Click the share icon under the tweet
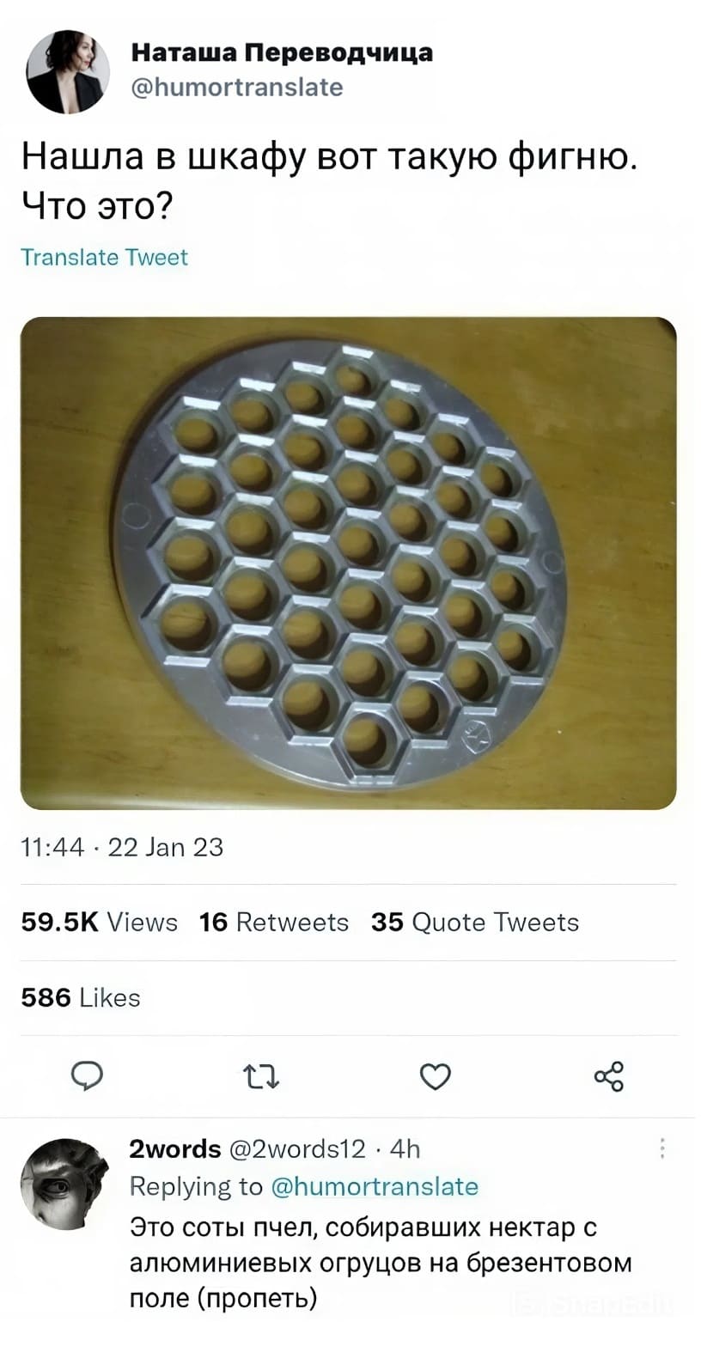The image size is (701, 1346). pyautogui.click(x=608, y=1075)
